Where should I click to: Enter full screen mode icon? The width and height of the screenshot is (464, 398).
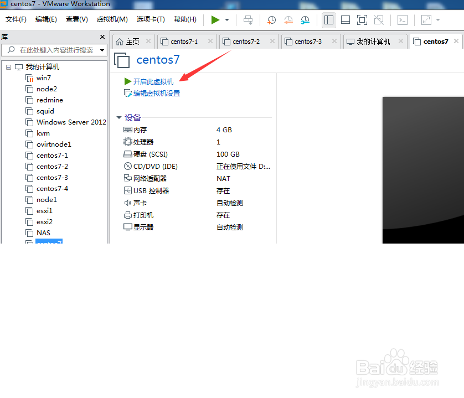pyautogui.click(x=362, y=20)
